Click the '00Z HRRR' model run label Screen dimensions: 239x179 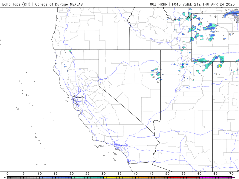(x=159, y=4)
